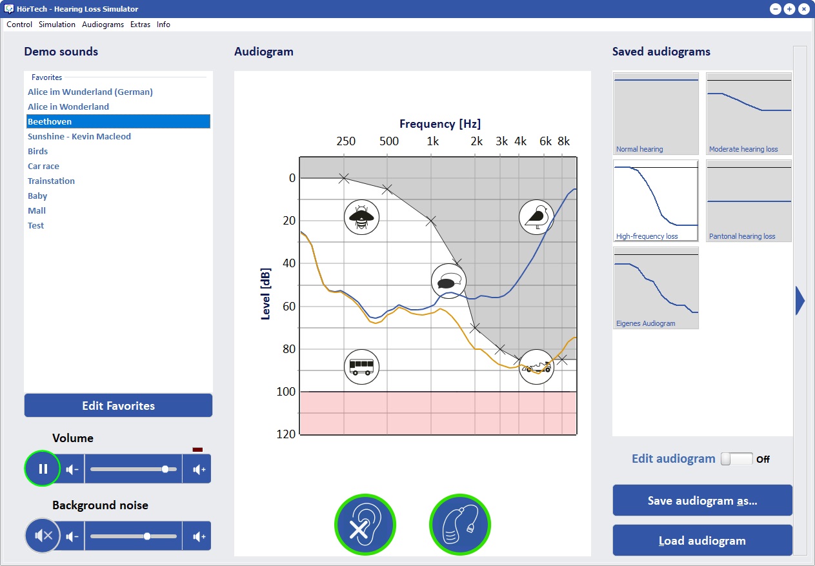Click the Edit Favorites button
The image size is (815, 566).
point(118,406)
